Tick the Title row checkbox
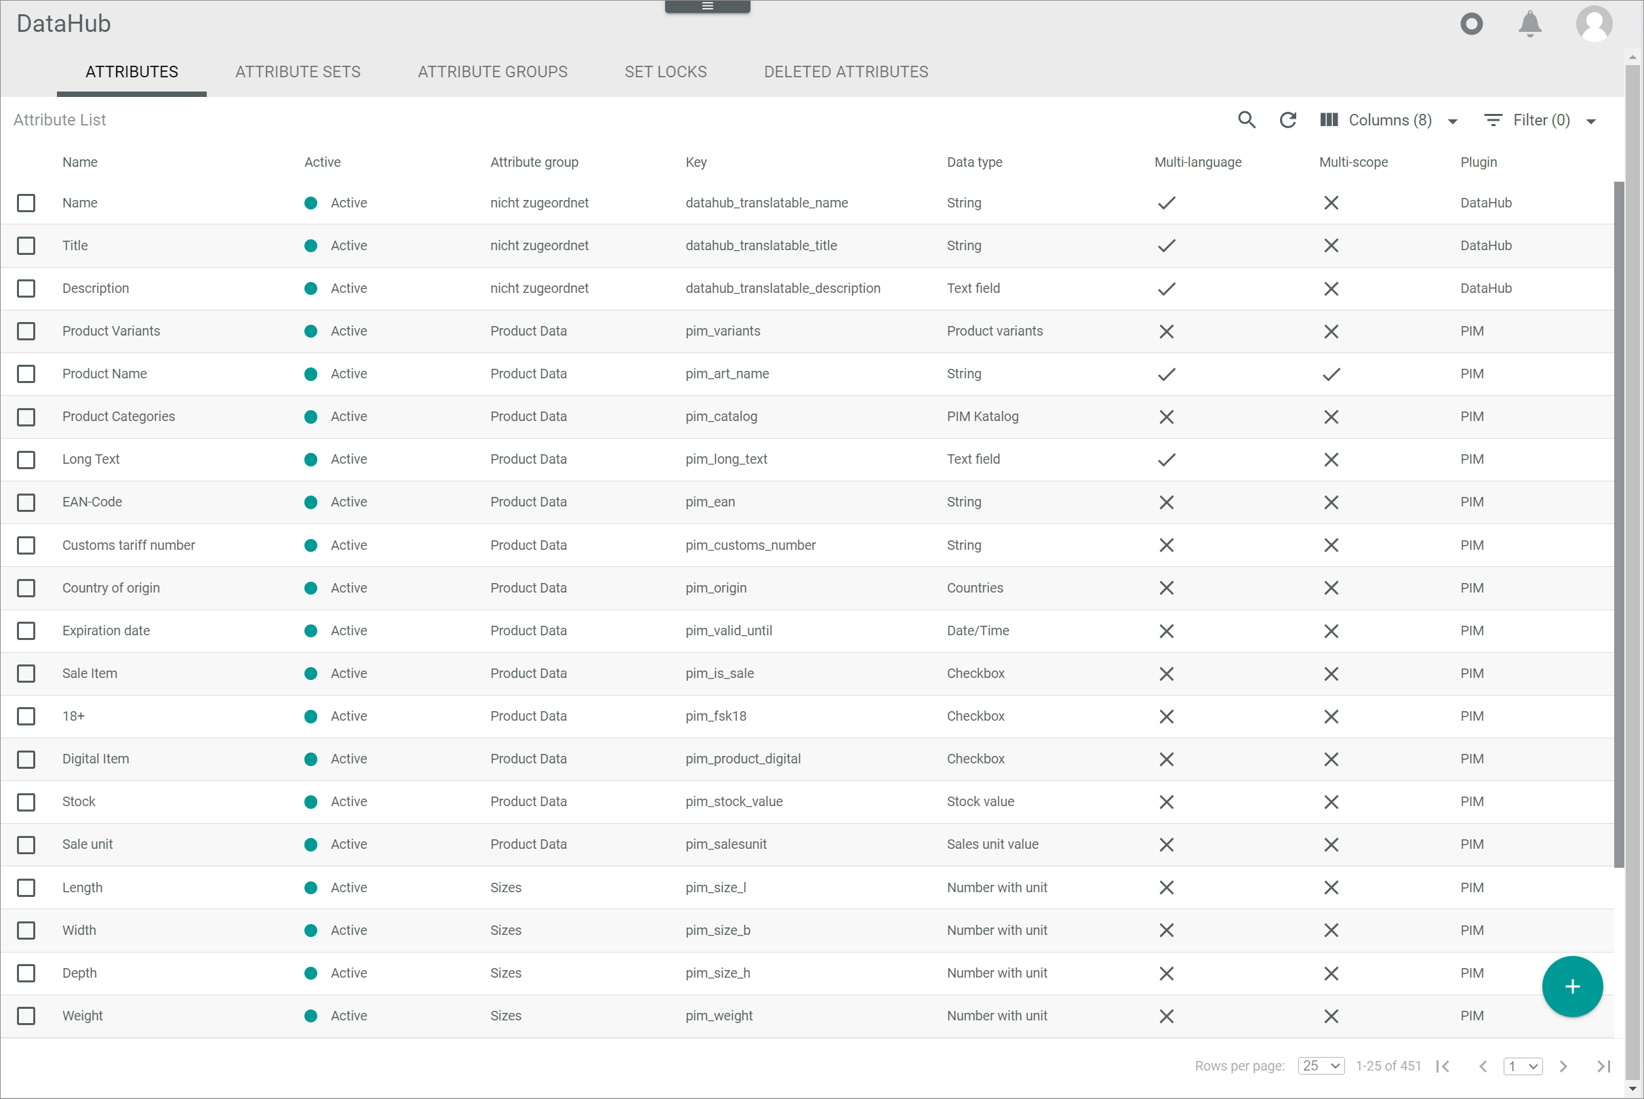Image resolution: width=1644 pixels, height=1099 pixels. 26,246
